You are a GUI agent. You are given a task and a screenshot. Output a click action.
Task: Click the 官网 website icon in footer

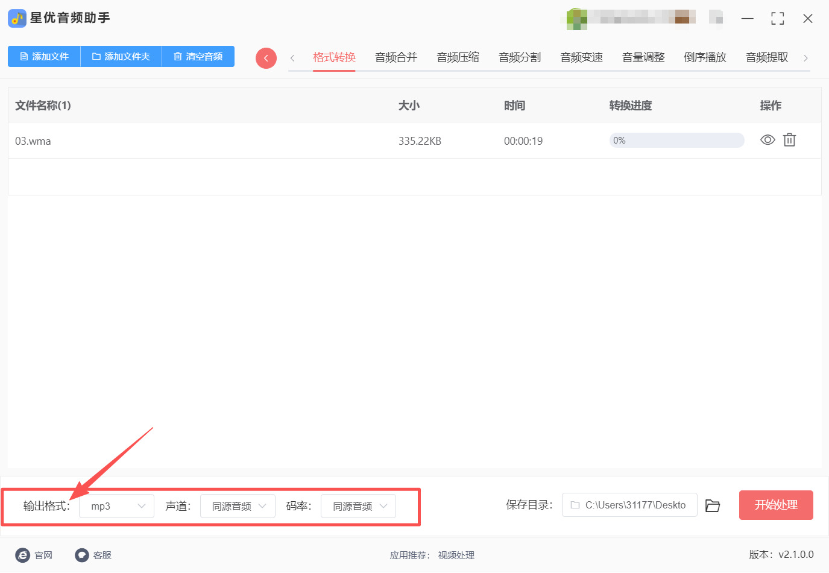coord(22,555)
